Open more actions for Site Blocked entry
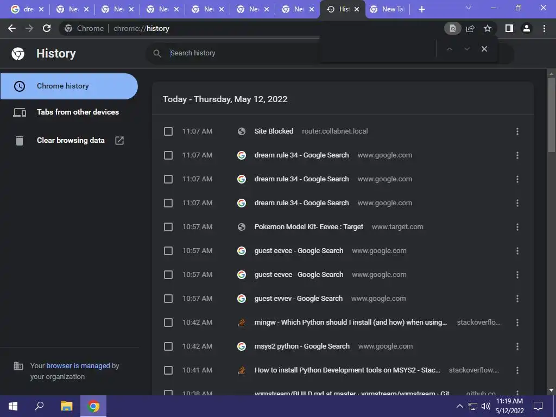This screenshot has width=556, height=417. (517, 131)
